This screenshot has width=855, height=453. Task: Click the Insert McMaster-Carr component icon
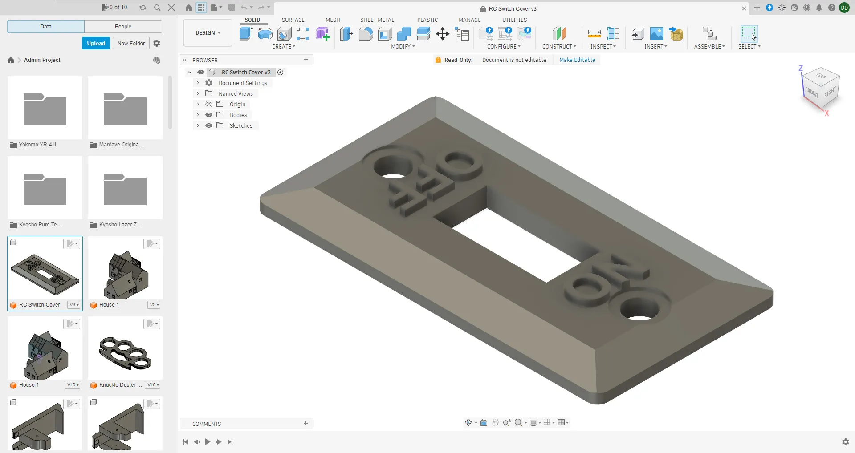tap(676, 34)
